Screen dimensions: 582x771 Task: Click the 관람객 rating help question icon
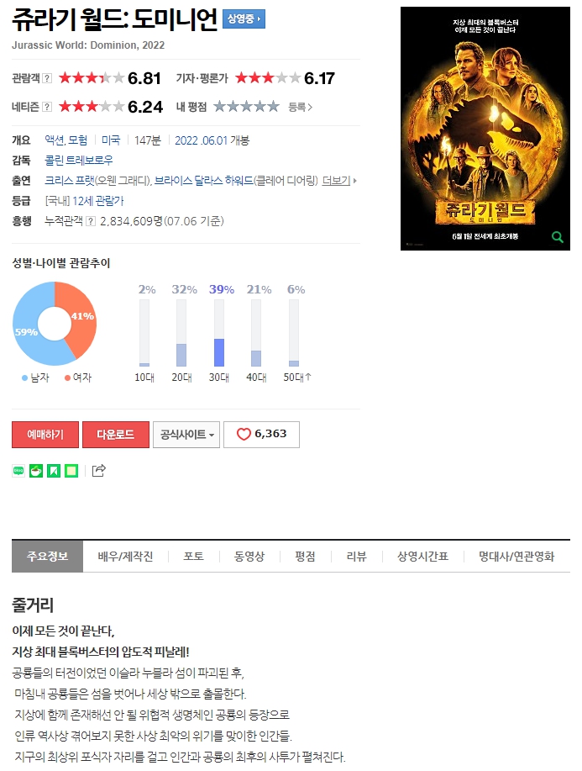pyautogui.click(x=47, y=78)
